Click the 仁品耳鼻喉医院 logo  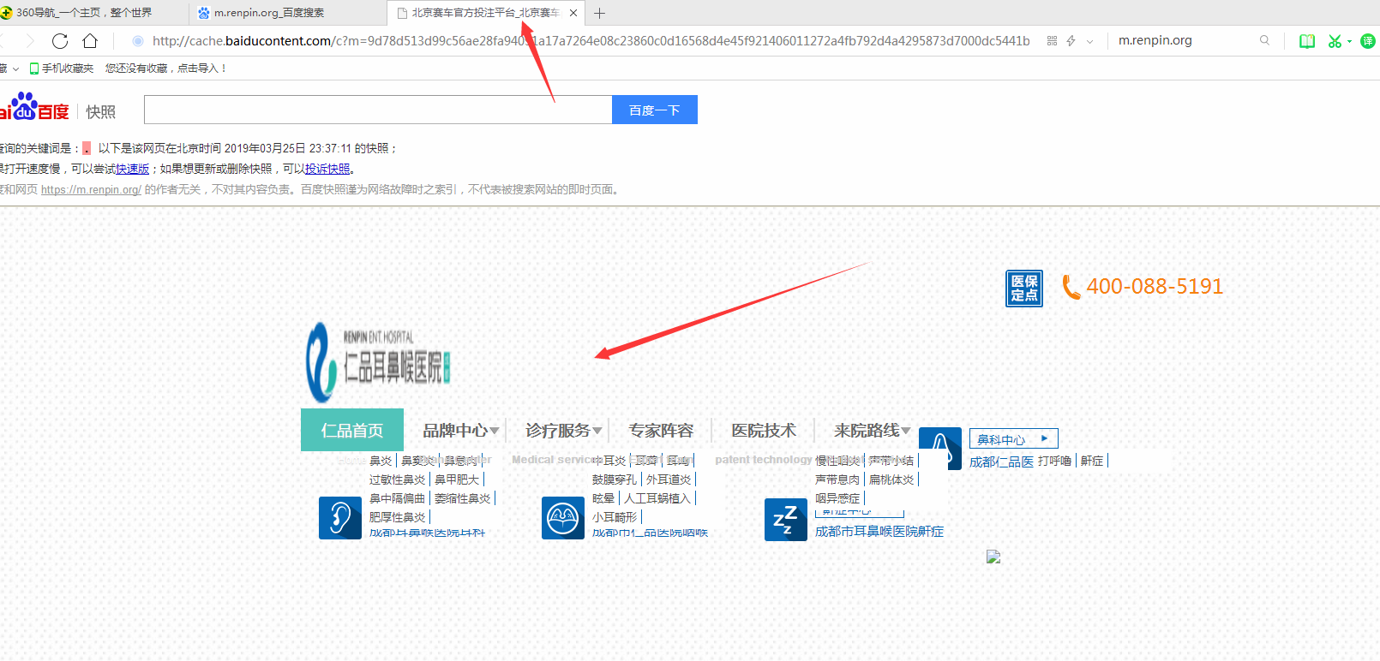378,363
